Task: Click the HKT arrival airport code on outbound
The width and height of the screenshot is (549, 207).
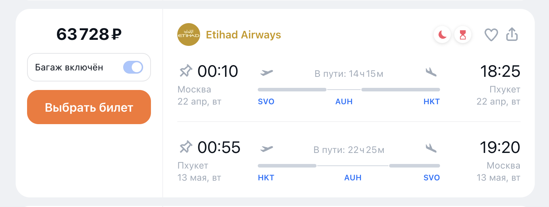Action: tap(432, 102)
